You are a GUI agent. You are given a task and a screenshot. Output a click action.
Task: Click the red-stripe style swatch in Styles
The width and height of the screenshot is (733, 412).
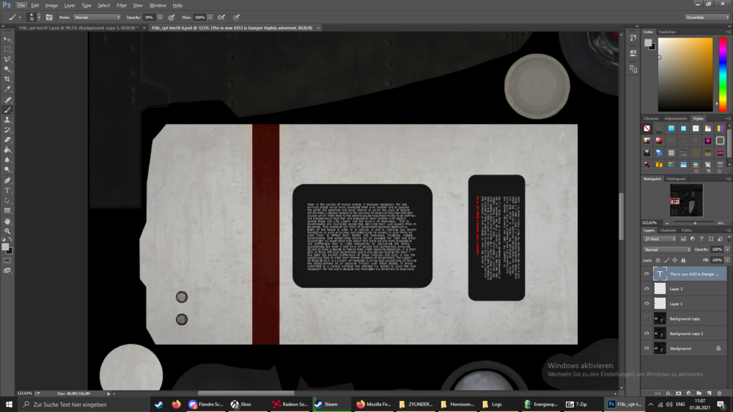point(720,153)
